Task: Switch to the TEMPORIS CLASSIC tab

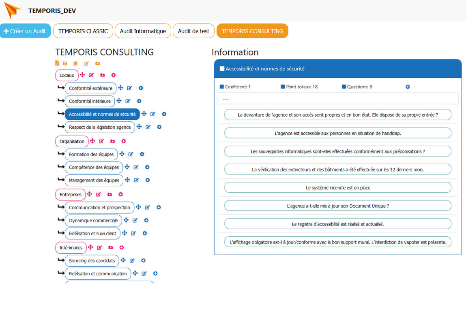Action: tap(83, 31)
